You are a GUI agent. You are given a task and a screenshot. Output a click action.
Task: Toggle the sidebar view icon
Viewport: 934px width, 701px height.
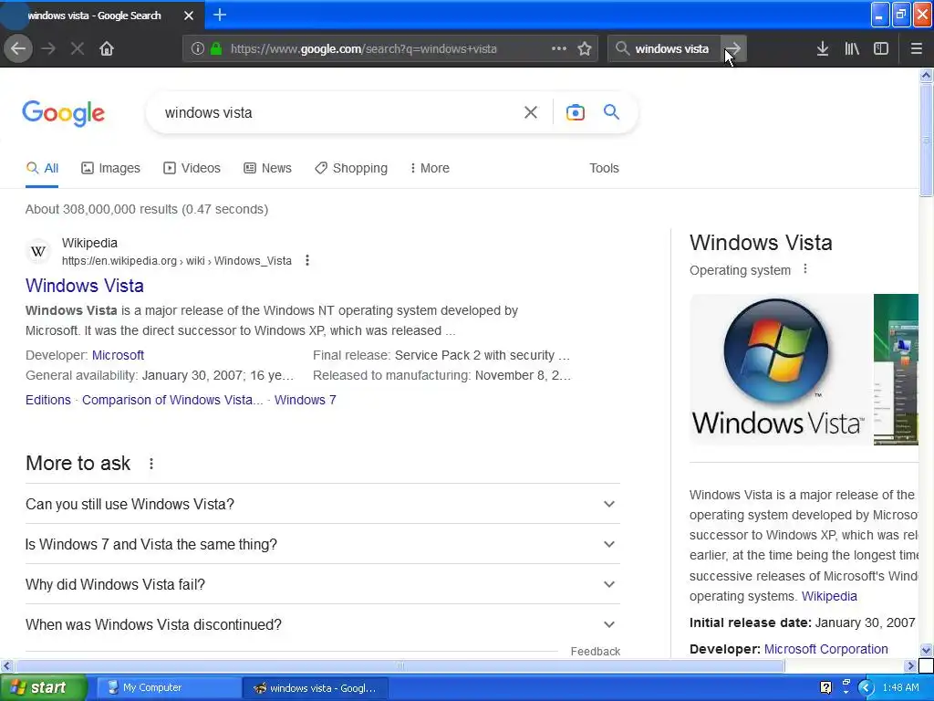coord(881,49)
